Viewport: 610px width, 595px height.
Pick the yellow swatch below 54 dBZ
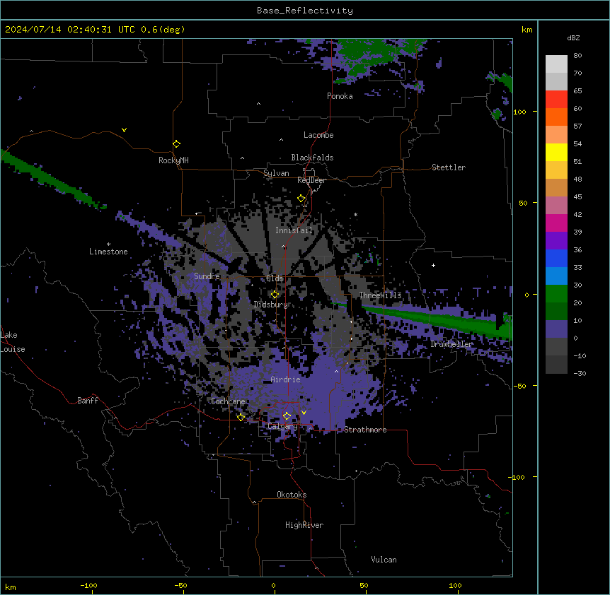(x=556, y=152)
